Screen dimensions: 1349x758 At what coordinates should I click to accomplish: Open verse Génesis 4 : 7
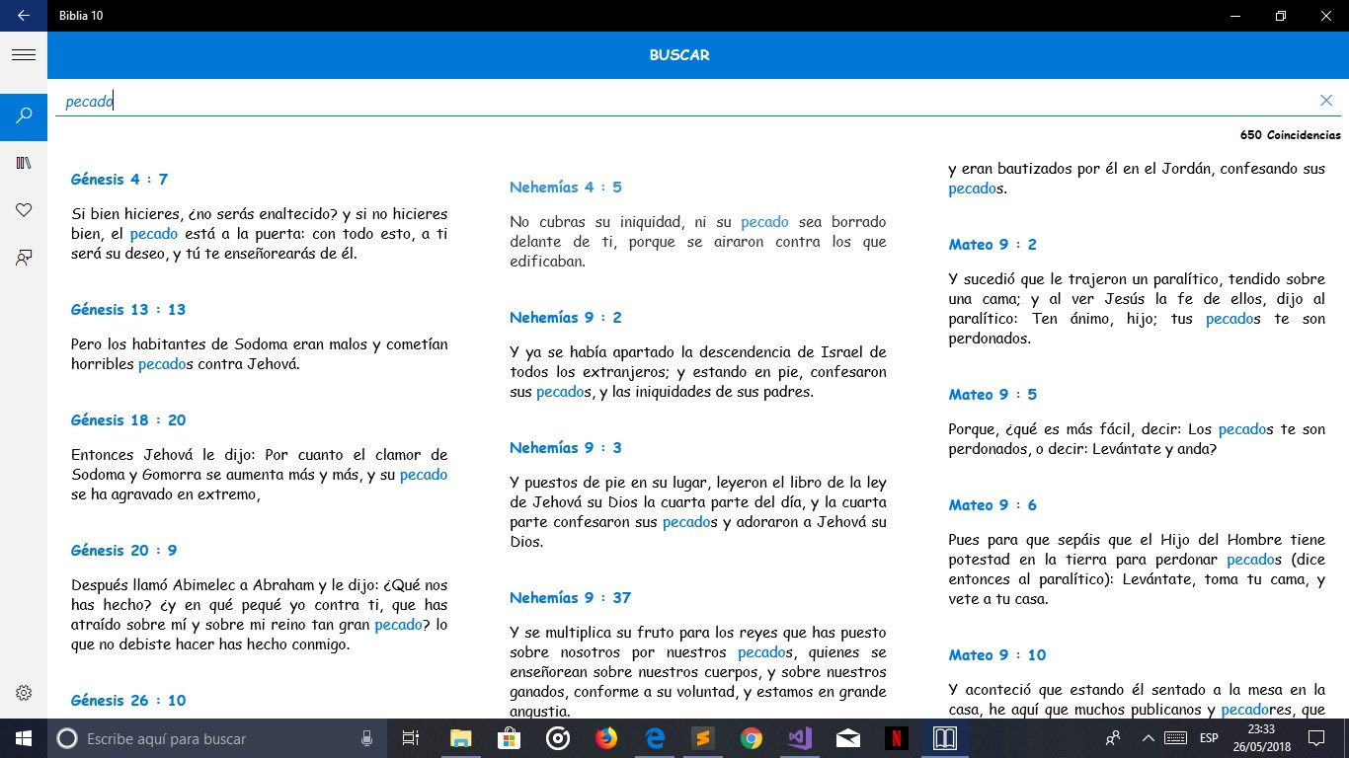119,179
